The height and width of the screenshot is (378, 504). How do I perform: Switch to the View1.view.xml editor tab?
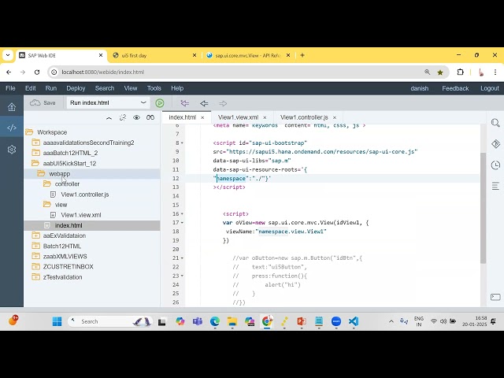pyautogui.click(x=238, y=117)
